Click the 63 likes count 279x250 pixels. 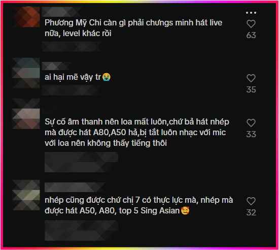coord(251,35)
